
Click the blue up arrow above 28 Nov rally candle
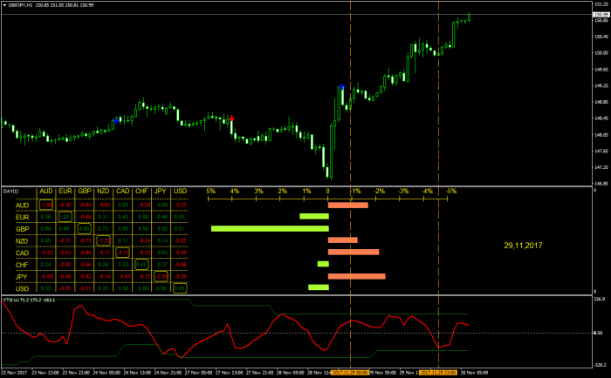coord(342,87)
